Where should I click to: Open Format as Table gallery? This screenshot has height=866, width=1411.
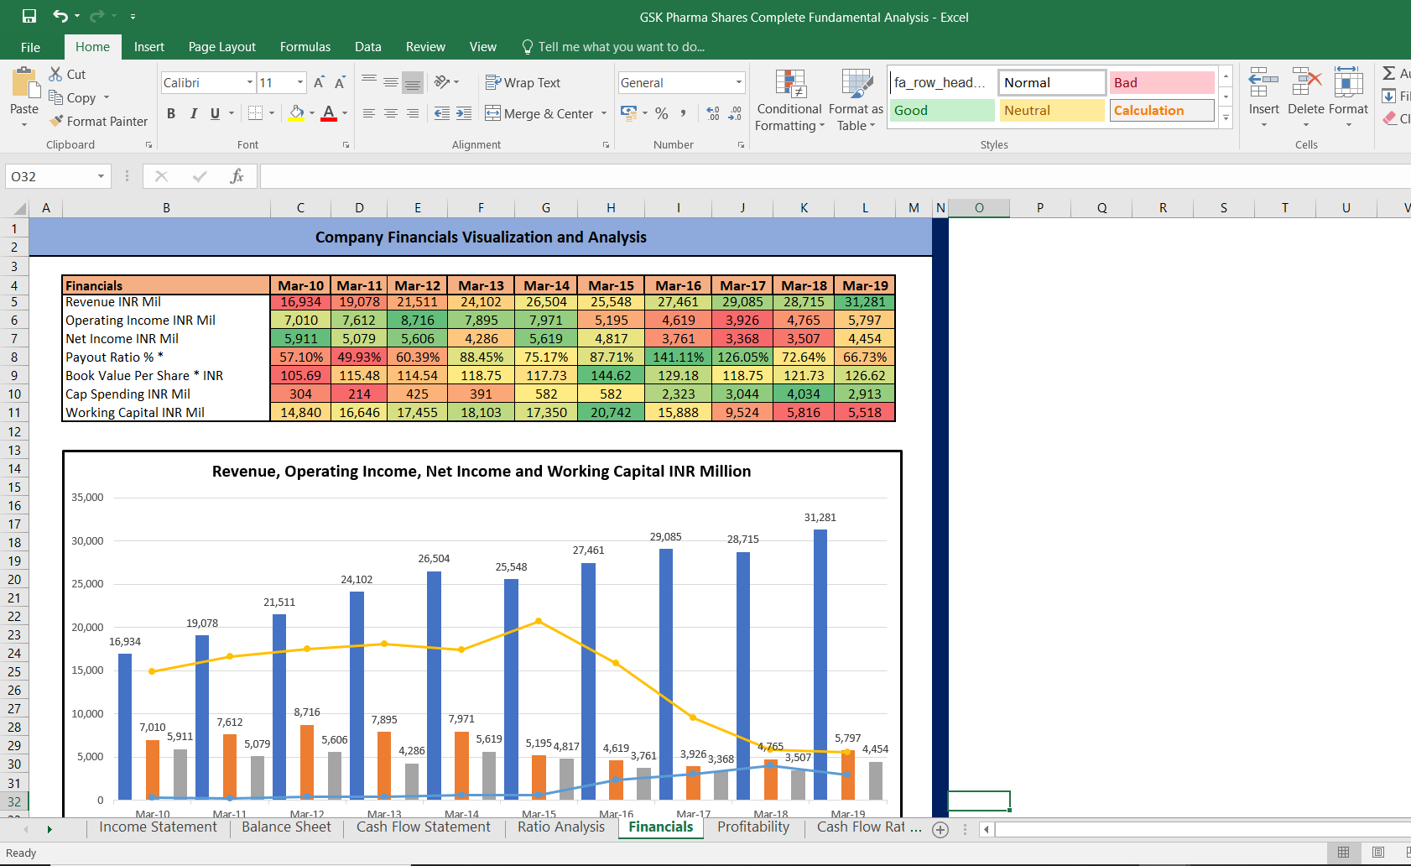pos(856,100)
